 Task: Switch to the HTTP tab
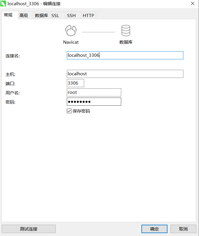pos(88,16)
